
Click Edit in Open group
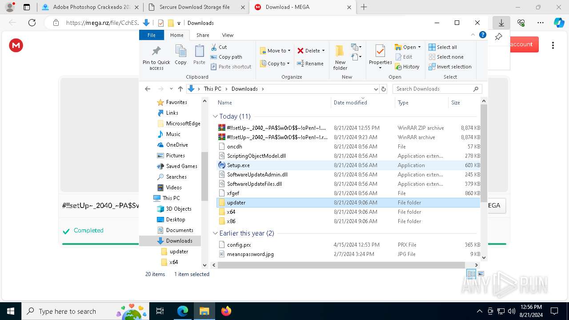pos(403,57)
